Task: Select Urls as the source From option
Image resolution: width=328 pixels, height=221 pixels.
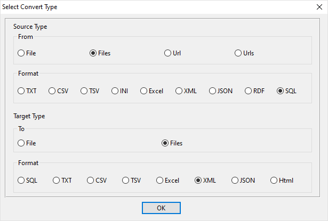Action: point(238,53)
